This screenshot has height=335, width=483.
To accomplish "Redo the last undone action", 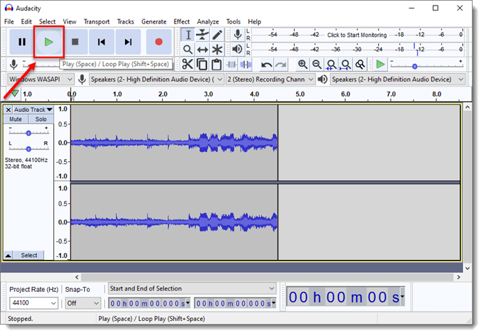I will click(281, 65).
